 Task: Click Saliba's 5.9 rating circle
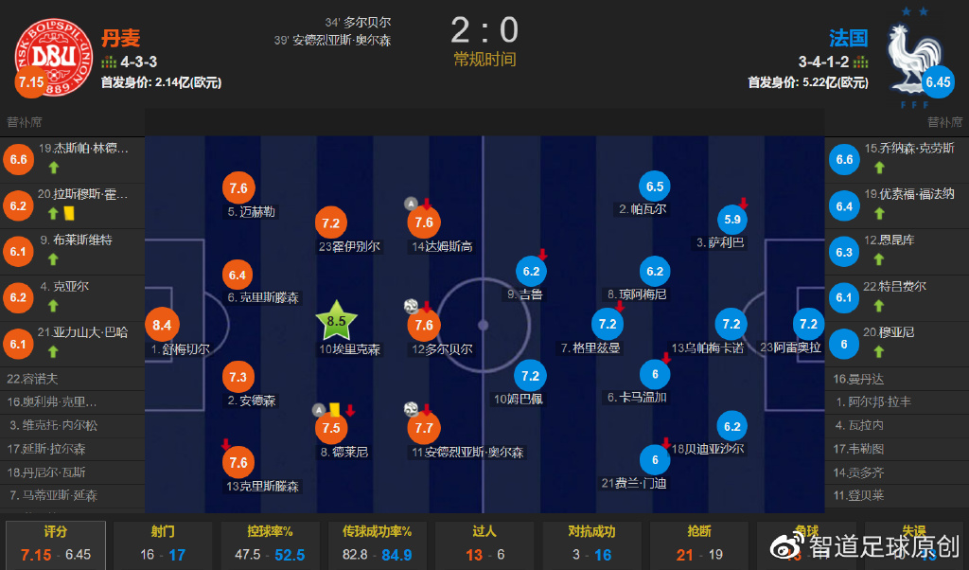(x=732, y=220)
